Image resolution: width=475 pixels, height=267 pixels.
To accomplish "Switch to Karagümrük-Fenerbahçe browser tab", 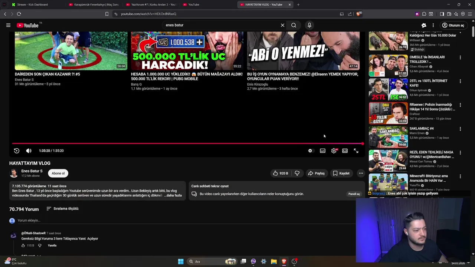I will [94, 4].
